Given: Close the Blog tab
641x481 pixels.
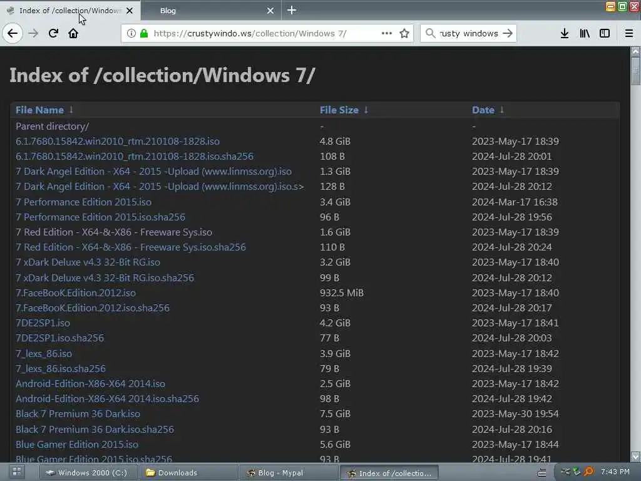Looking at the screenshot, I should 270,11.
